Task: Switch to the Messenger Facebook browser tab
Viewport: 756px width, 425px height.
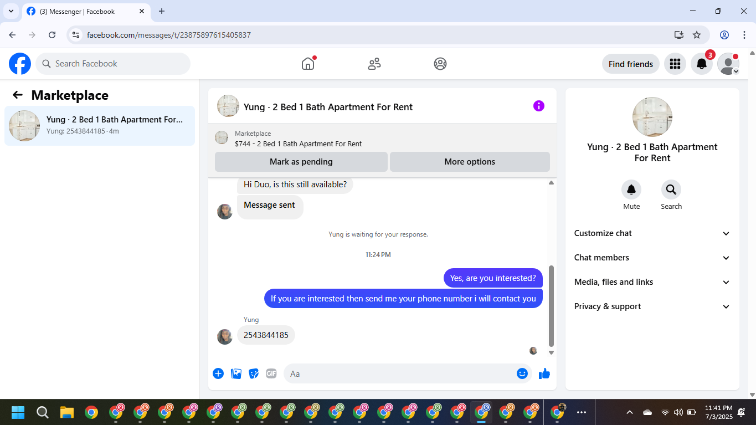Action: (85, 11)
